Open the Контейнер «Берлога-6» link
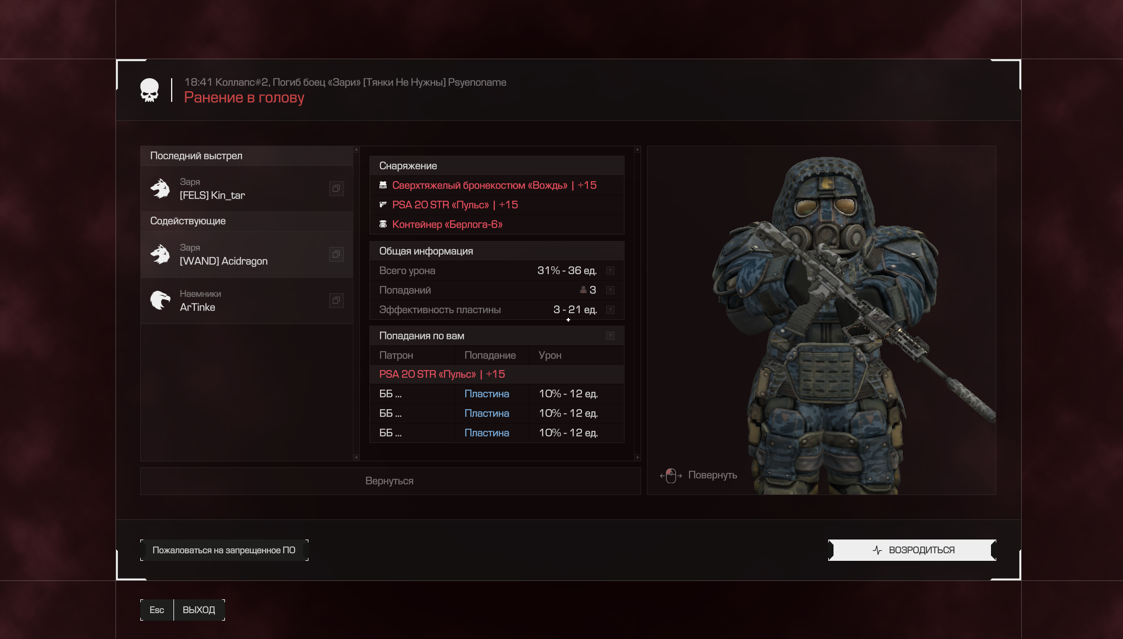1123x639 pixels. click(x=447, y=224)
